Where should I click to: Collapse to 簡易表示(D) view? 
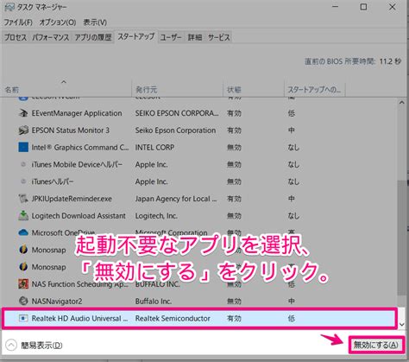[x=34, y=345]
